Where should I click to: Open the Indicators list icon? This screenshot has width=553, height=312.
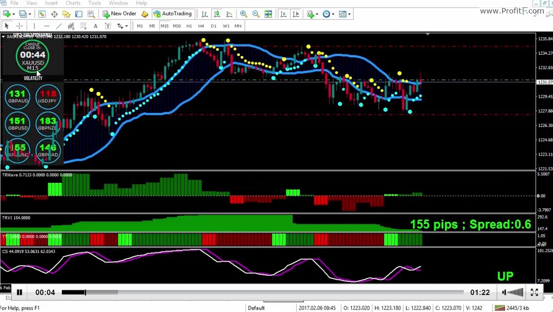tap(310, 14)
